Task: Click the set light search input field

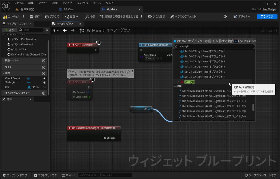Action: pyautogui.click(x=217, y=47)
